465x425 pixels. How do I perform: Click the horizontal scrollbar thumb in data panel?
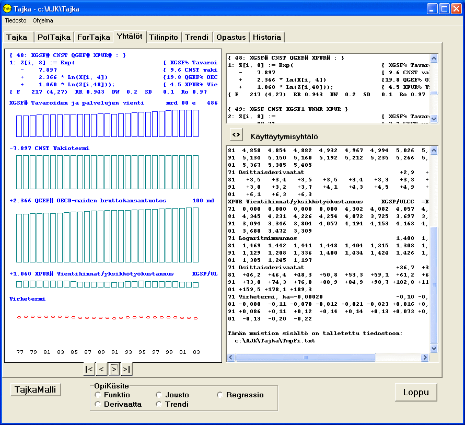click(306, 358)
